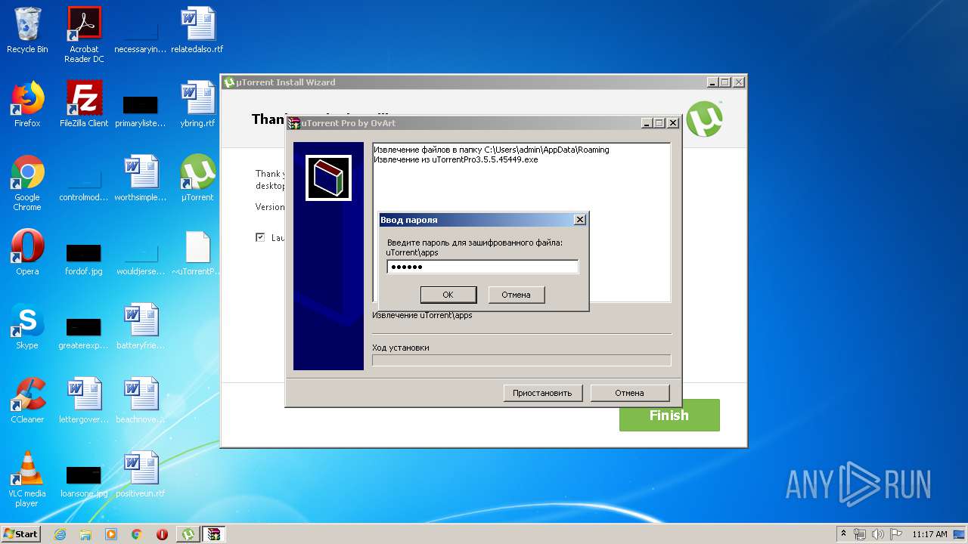Screen dimensions: 968x544
Task: Launch CCleaner desktop shortcut
Action: pyautogui.click(x=27, y=400)
